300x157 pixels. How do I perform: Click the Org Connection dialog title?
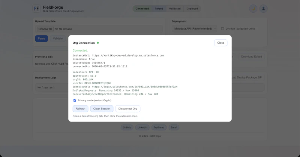click(x=84, y=43)
